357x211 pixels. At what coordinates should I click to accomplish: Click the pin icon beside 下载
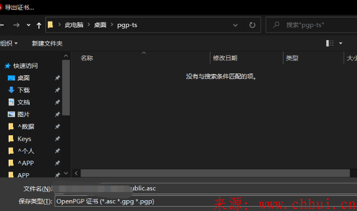[x=57, y=90]
